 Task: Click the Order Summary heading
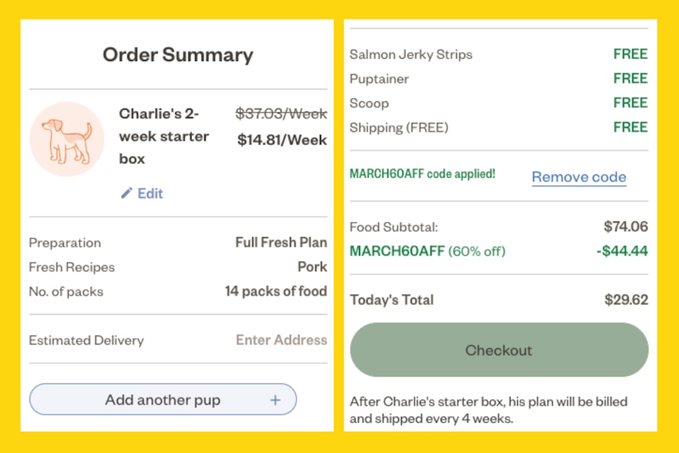click(178, 55)
